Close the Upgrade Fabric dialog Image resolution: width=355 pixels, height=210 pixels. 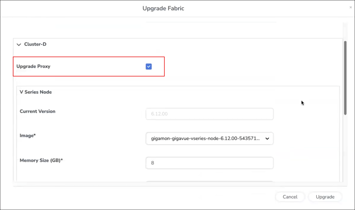tap(350, 8)
